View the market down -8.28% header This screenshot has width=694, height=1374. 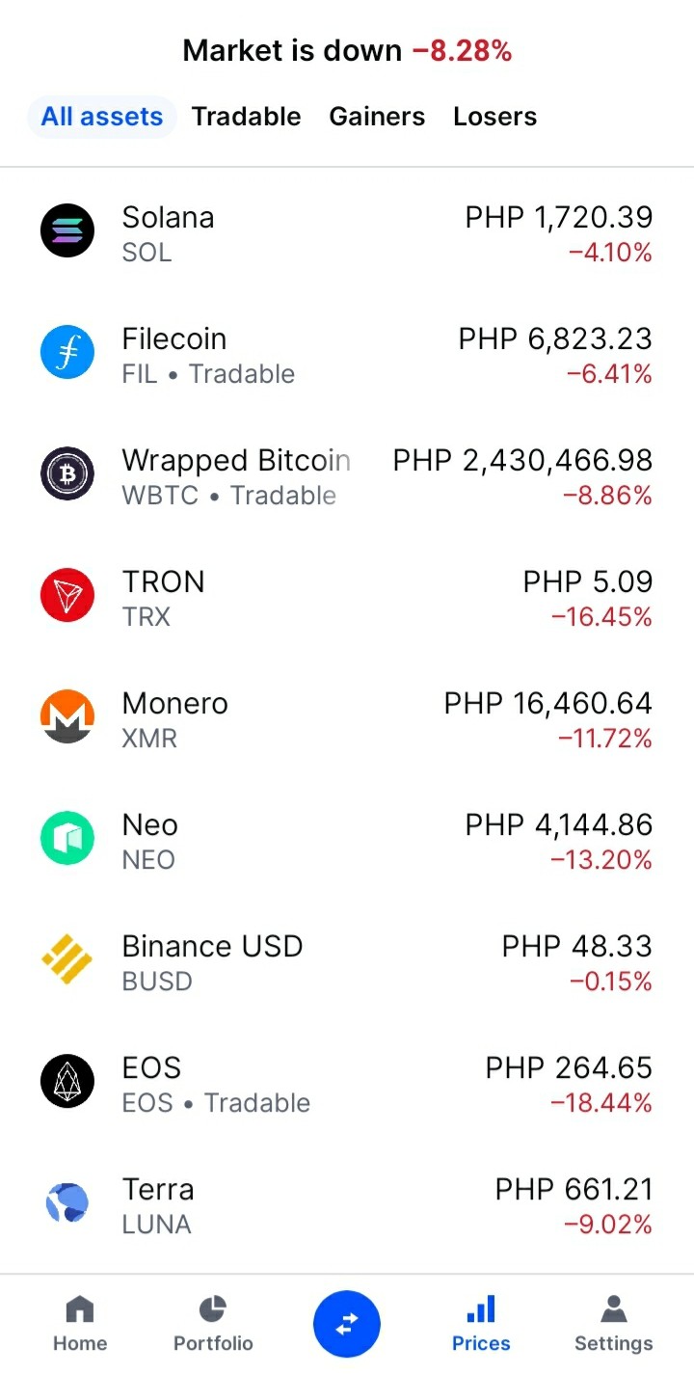point(347,50)
